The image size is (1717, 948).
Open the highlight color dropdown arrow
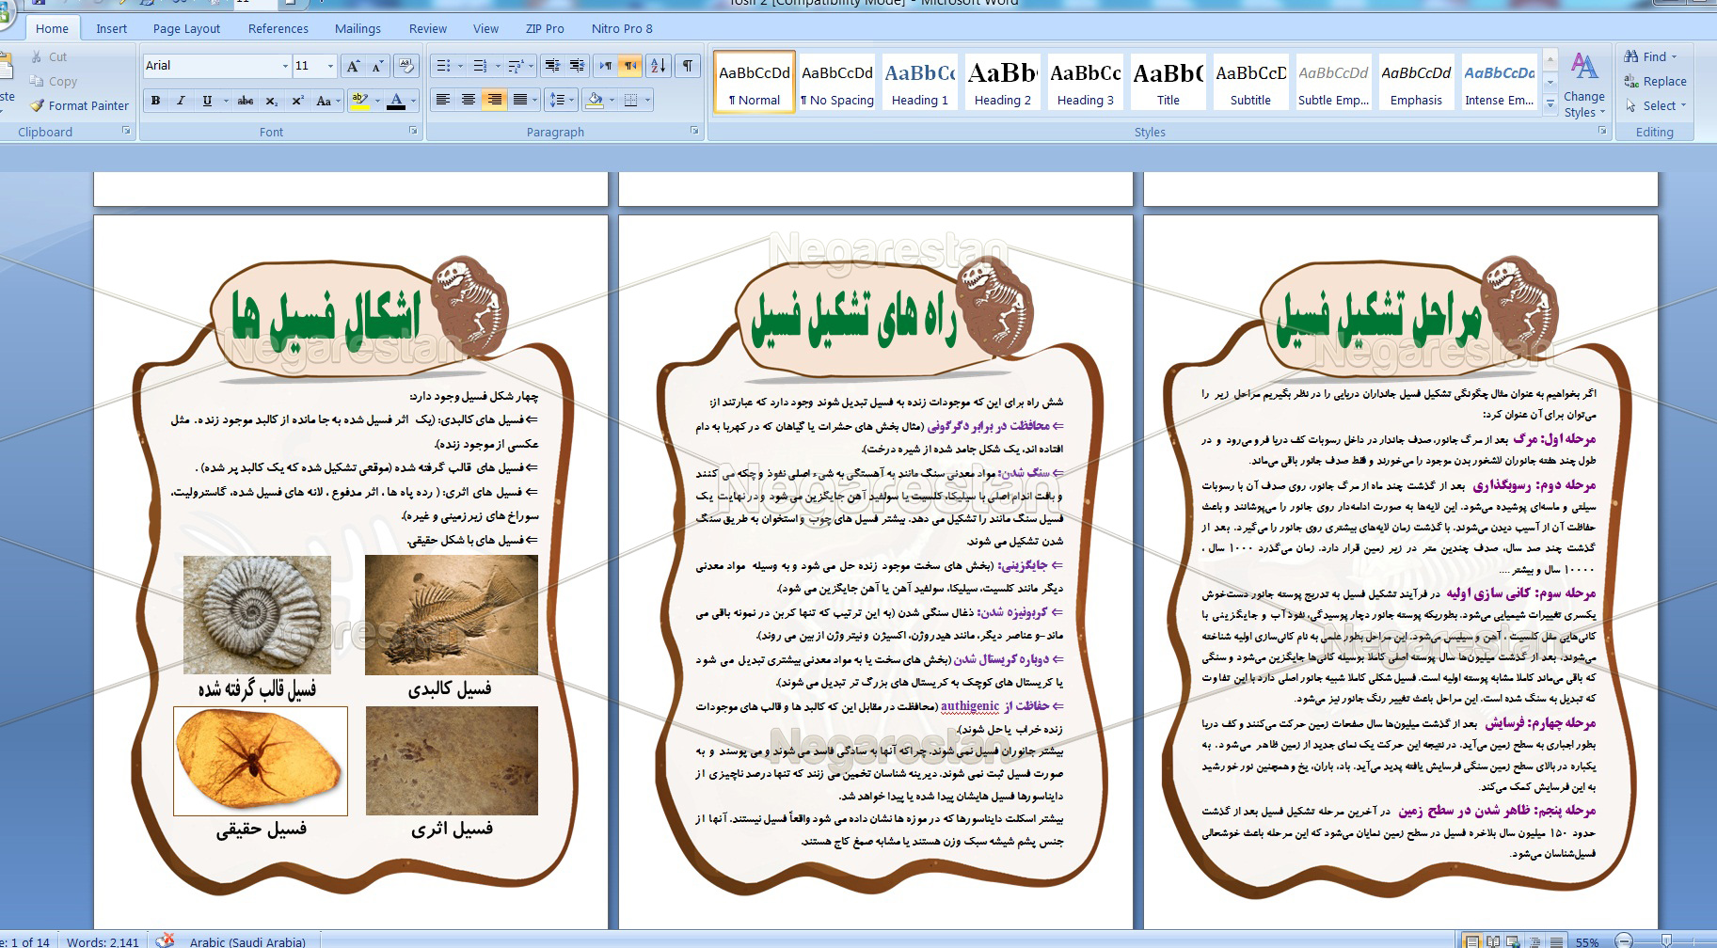377,101
